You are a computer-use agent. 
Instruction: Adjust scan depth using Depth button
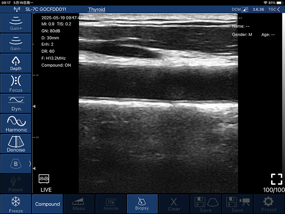click(16, 63)
